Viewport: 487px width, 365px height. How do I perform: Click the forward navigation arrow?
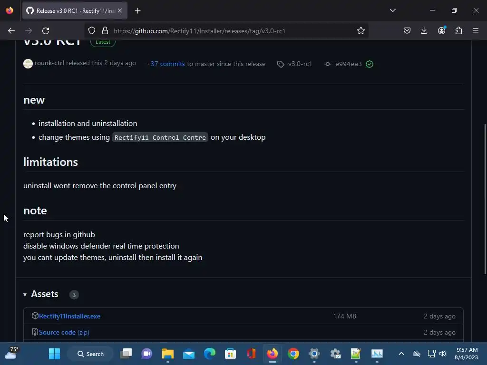[x=29, y=31]
